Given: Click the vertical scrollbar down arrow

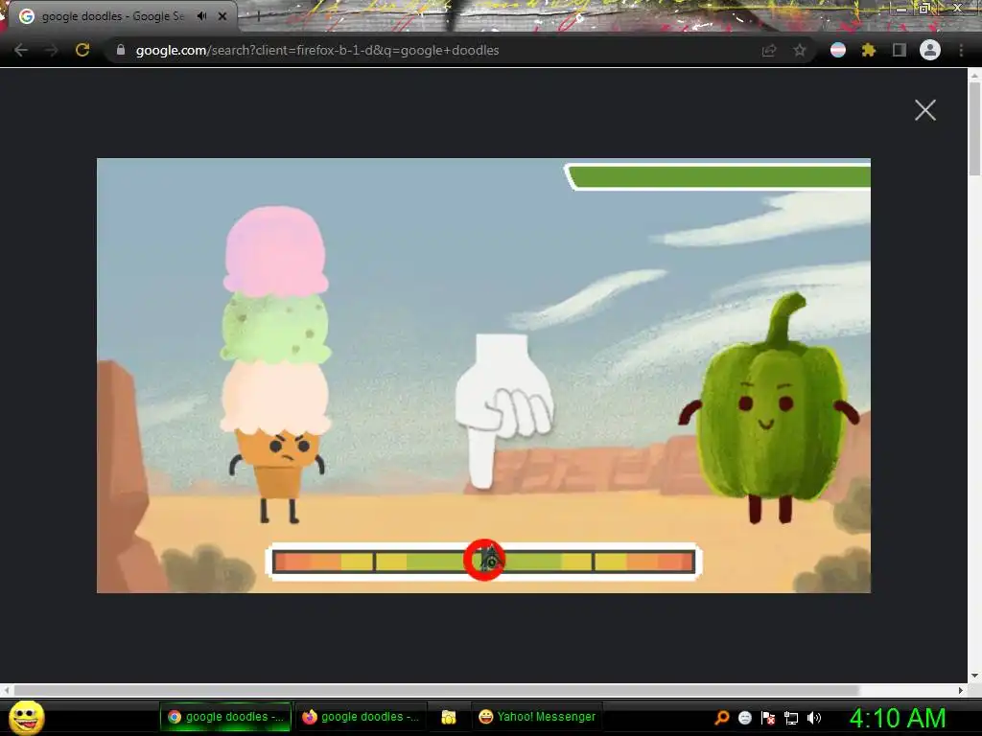Looking at the screenshot, I should (974, 676).
